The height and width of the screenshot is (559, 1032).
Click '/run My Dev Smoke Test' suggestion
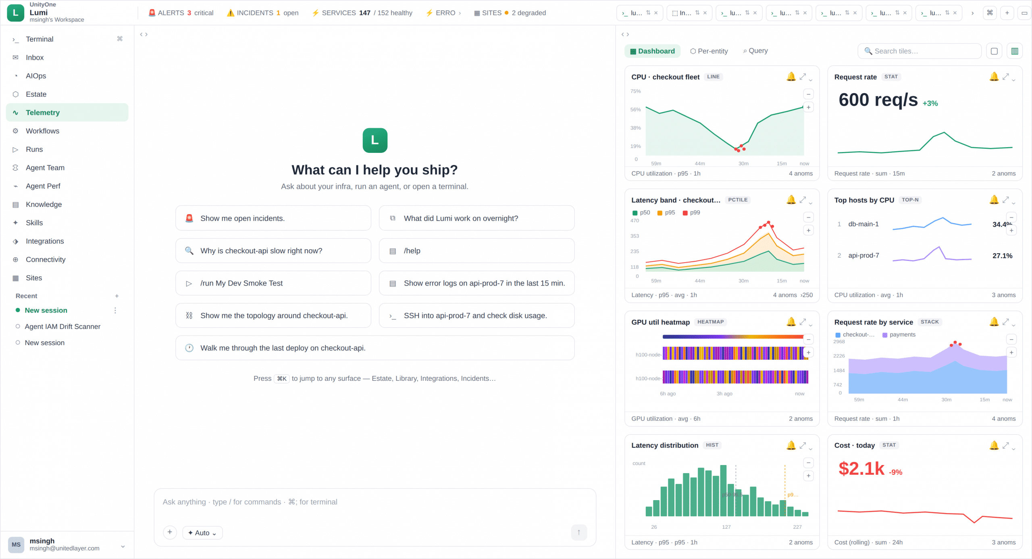tap(273, 283)
